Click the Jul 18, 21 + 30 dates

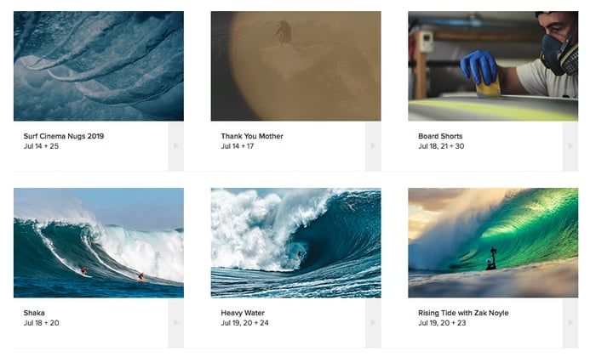pyautogui.click(x=441, y=146)
